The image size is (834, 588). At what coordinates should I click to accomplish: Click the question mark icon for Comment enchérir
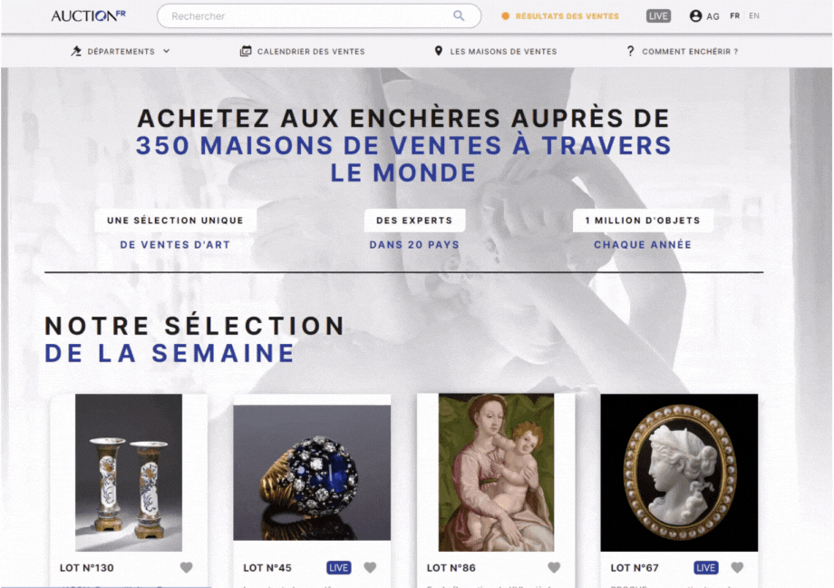(x=630, y=51)
